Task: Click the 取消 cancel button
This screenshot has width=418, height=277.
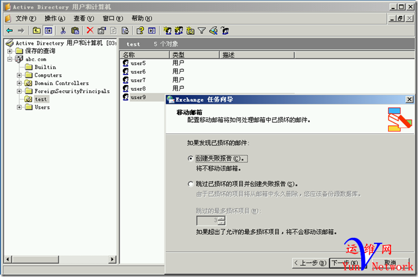Action: coord(391,263)
